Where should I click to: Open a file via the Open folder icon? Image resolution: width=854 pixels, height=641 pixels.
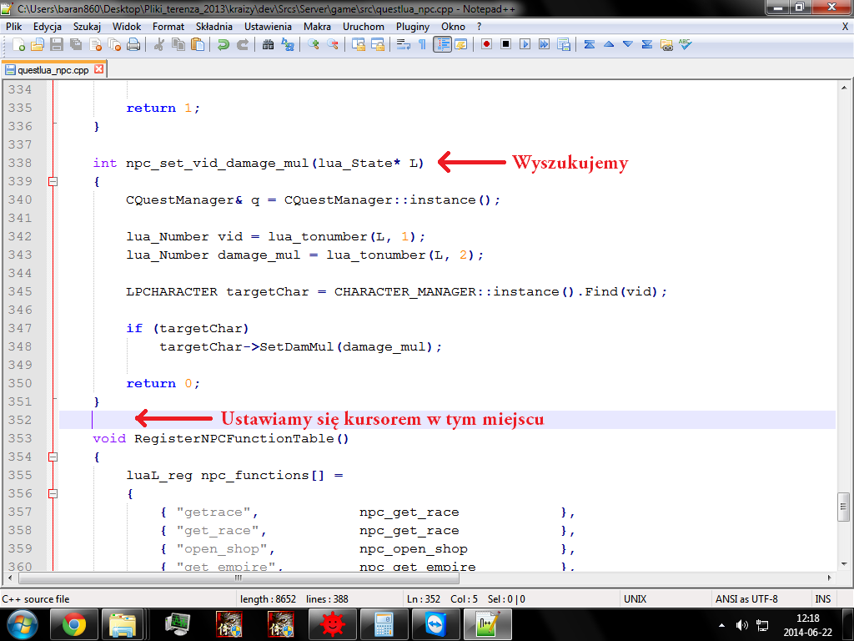[37, 45]
